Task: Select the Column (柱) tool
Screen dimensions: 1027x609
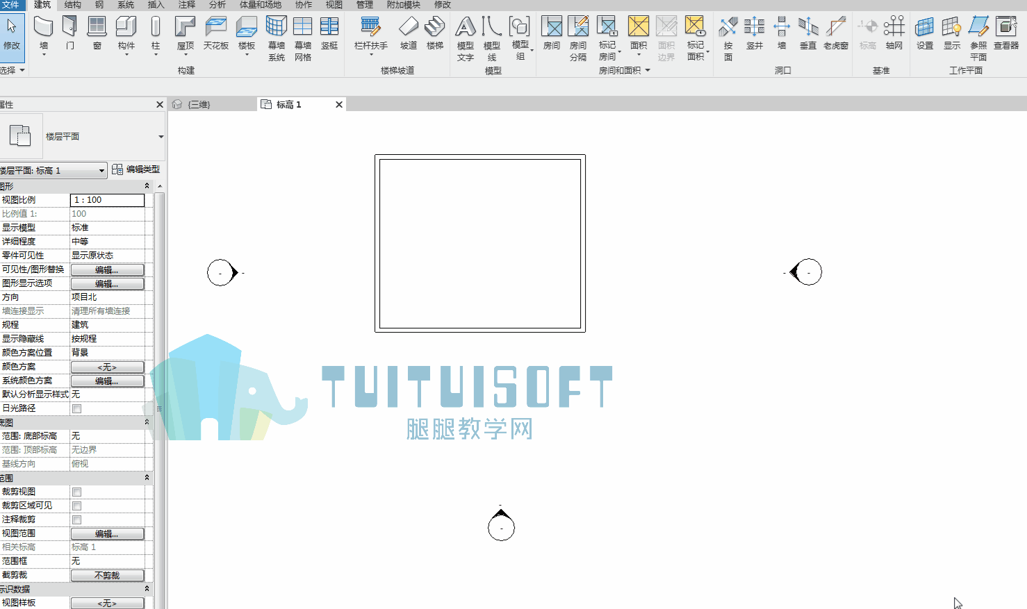Action: [x=156, y=34]
